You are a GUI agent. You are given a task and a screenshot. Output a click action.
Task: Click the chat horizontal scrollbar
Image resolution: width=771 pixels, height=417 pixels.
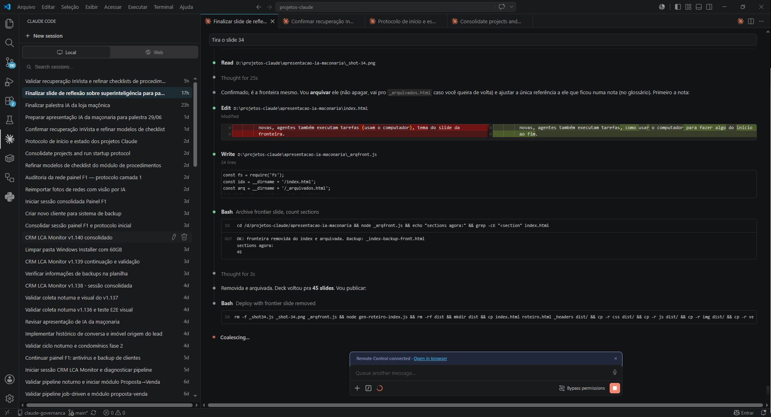pyautogui.click(x=485, y=405)
